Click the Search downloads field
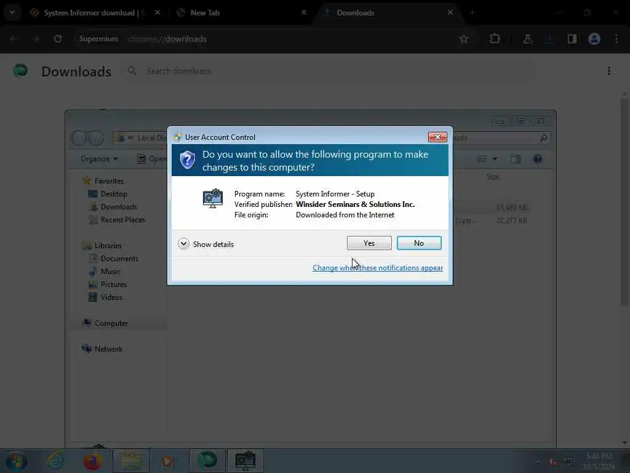The image size is (630, 473). (330, 71)
